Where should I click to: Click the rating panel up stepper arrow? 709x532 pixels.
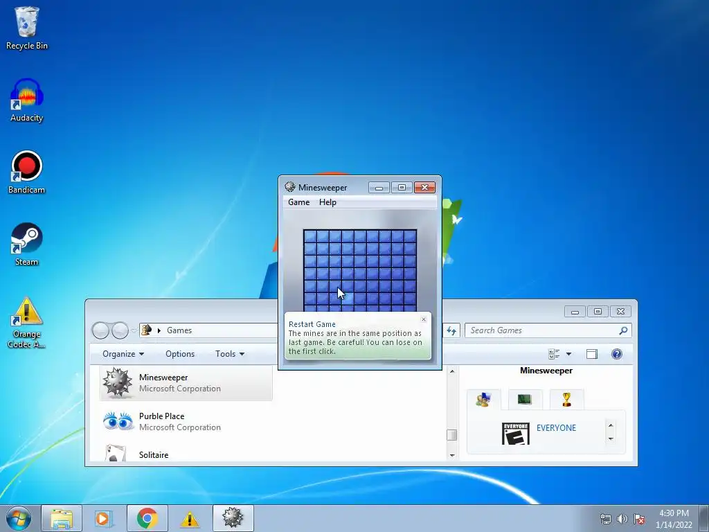(611, 426)
